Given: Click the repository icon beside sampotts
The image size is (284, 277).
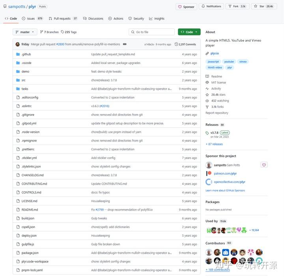Looking at the screenshot, I should pyautogui.click(x=5, y=6).
